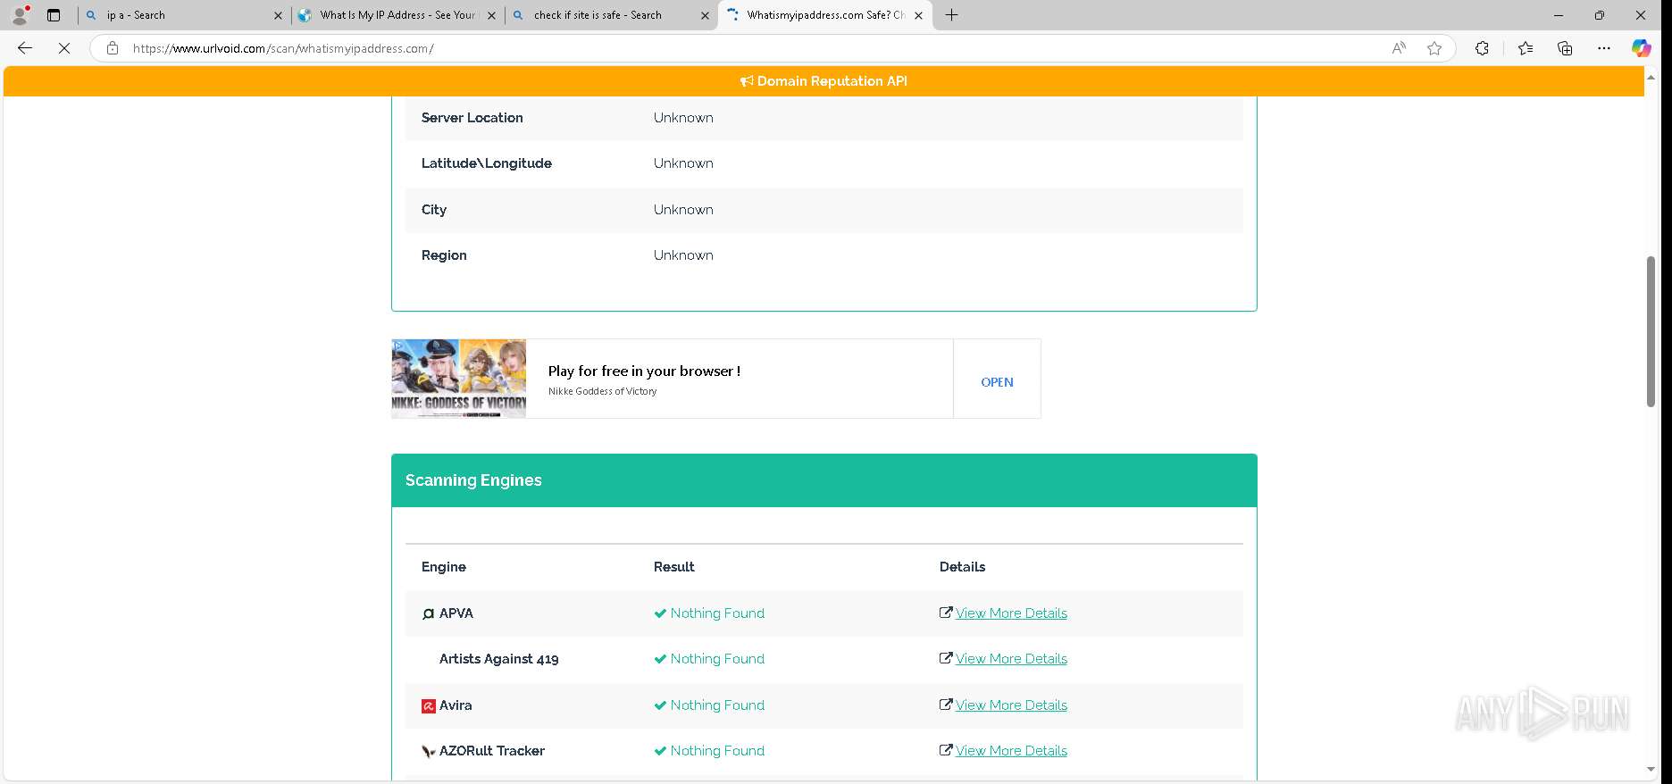Image resolution: width=1672 pixels, height=784 pixels.
Task: Click the 'Result' column header
Action: [673, 567]
